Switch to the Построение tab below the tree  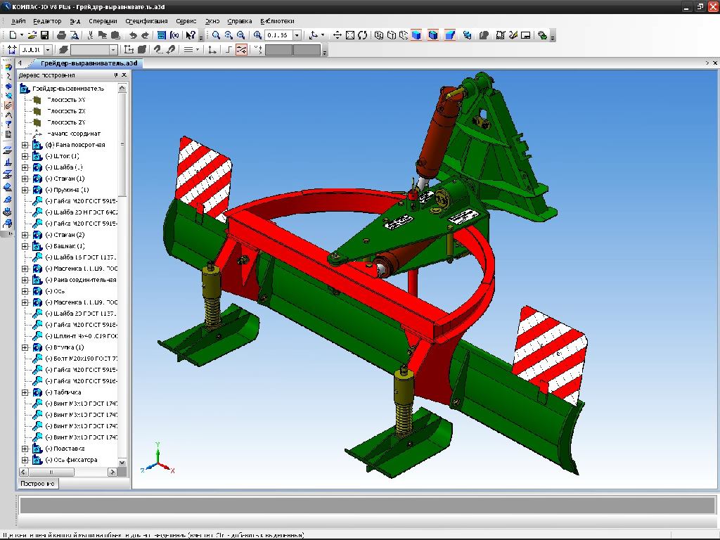[38, 484]
